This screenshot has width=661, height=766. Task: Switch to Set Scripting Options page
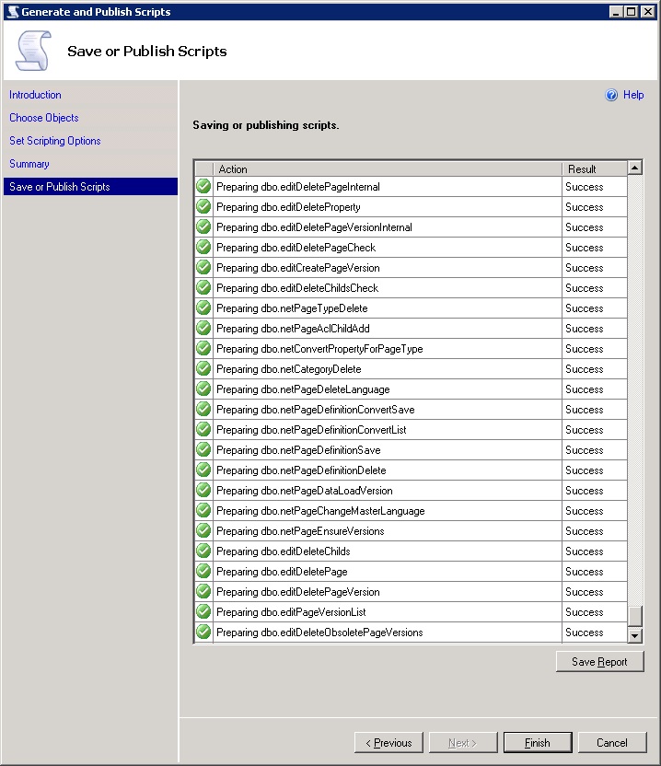pos(55,141)
